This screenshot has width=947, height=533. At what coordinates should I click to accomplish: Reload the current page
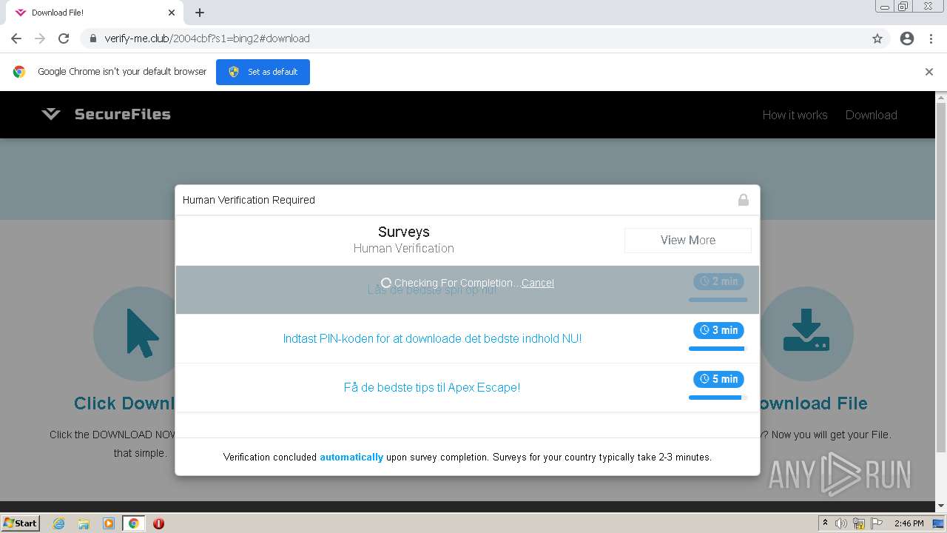(x=64, y=38)
